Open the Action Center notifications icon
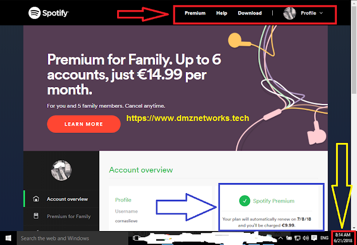 (x=314, y=238)
